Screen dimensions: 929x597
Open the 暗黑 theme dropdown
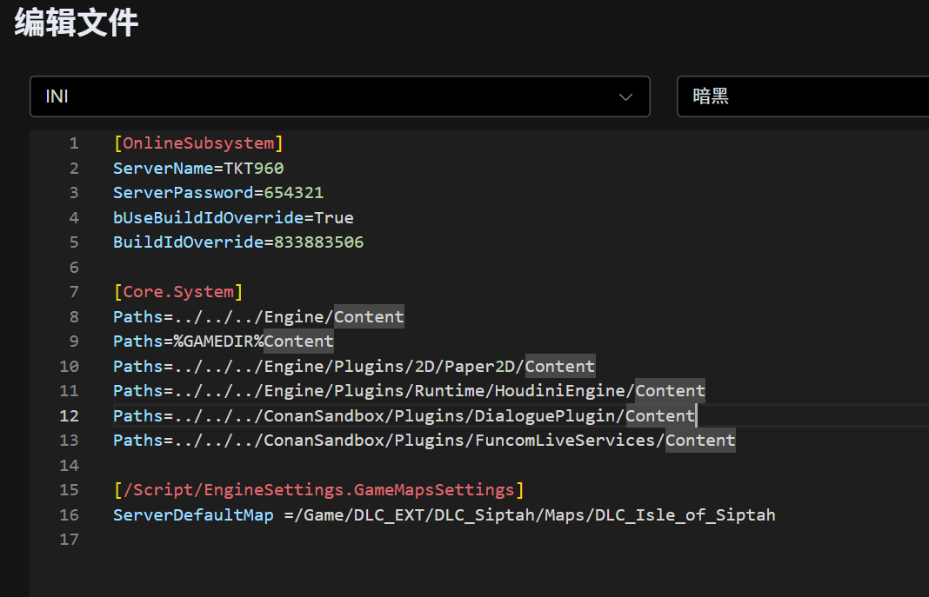click(x=800, y=96)
